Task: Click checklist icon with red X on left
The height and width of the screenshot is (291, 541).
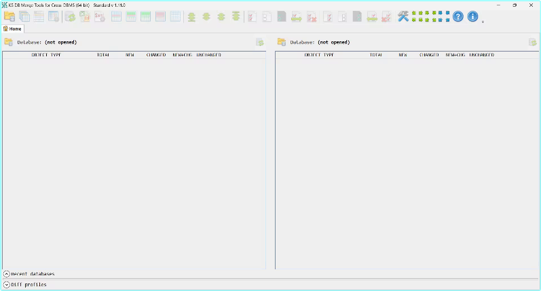Action: pyautogui.click(x=386, y=16)
